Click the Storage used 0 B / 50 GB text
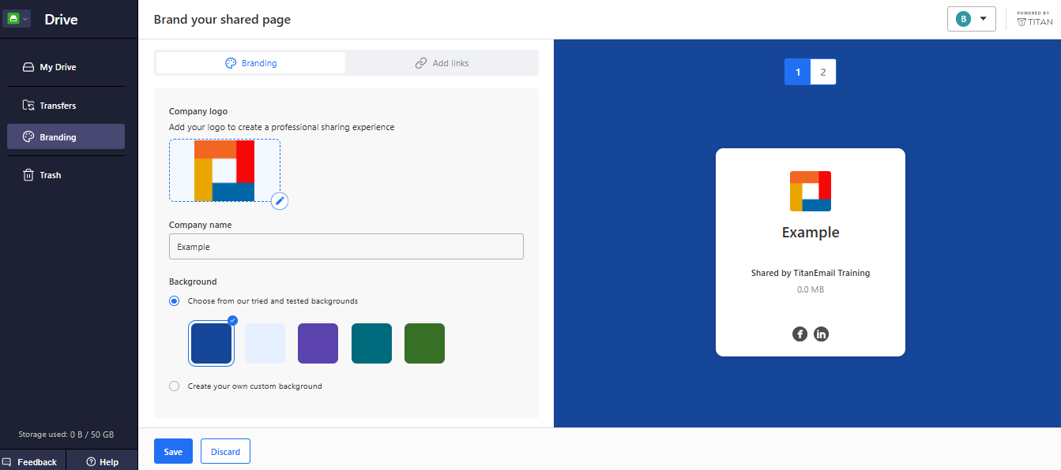The width and height of the screenshot is (1061, 470). coord(66,435)
